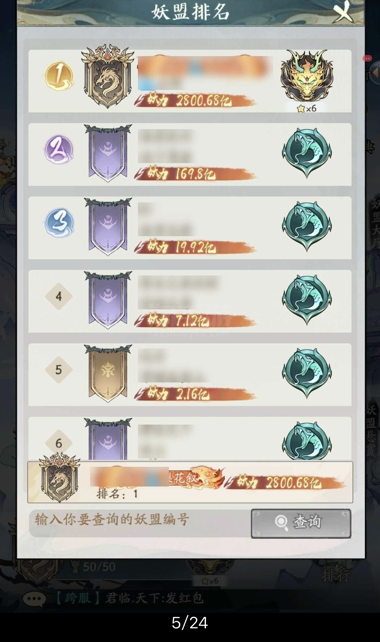Image resolution: width=380 pixels, height=642 pixels.
Task: Tap the cross-server chat message 君临.天下
Action: point(129,598)
